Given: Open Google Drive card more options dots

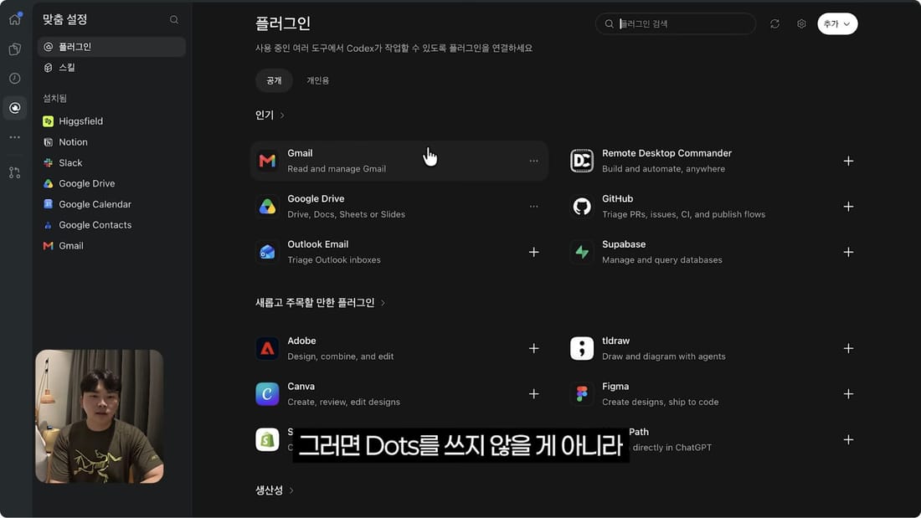Looking at the screenshot, I should [533, 206].
